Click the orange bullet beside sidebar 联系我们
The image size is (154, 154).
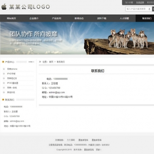point(3,100)
